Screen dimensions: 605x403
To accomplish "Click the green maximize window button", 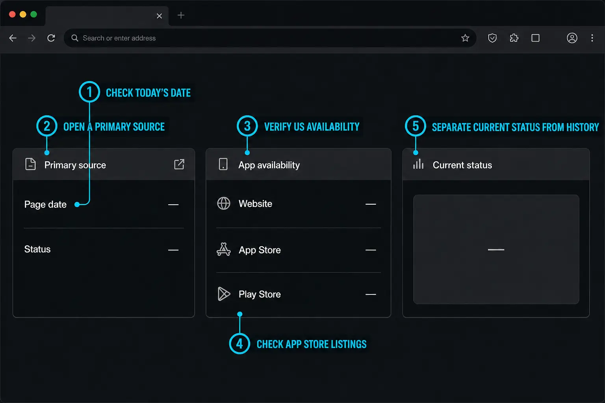I will [33, 15].
